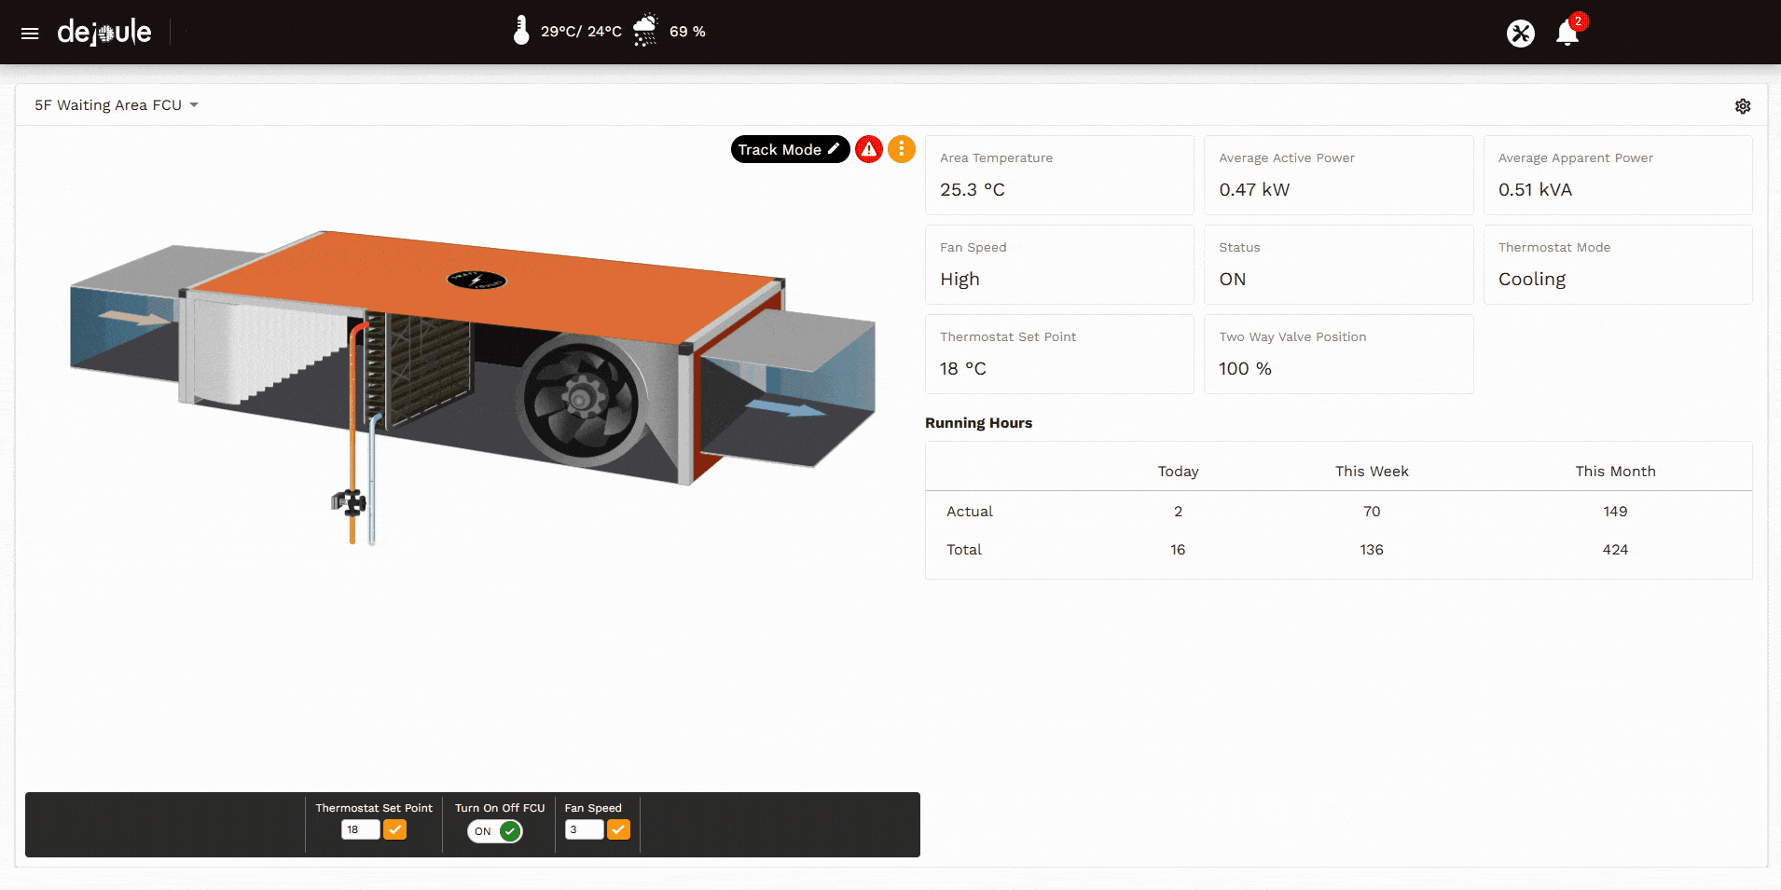Open the settings gear icon

tap(1743, 106)
